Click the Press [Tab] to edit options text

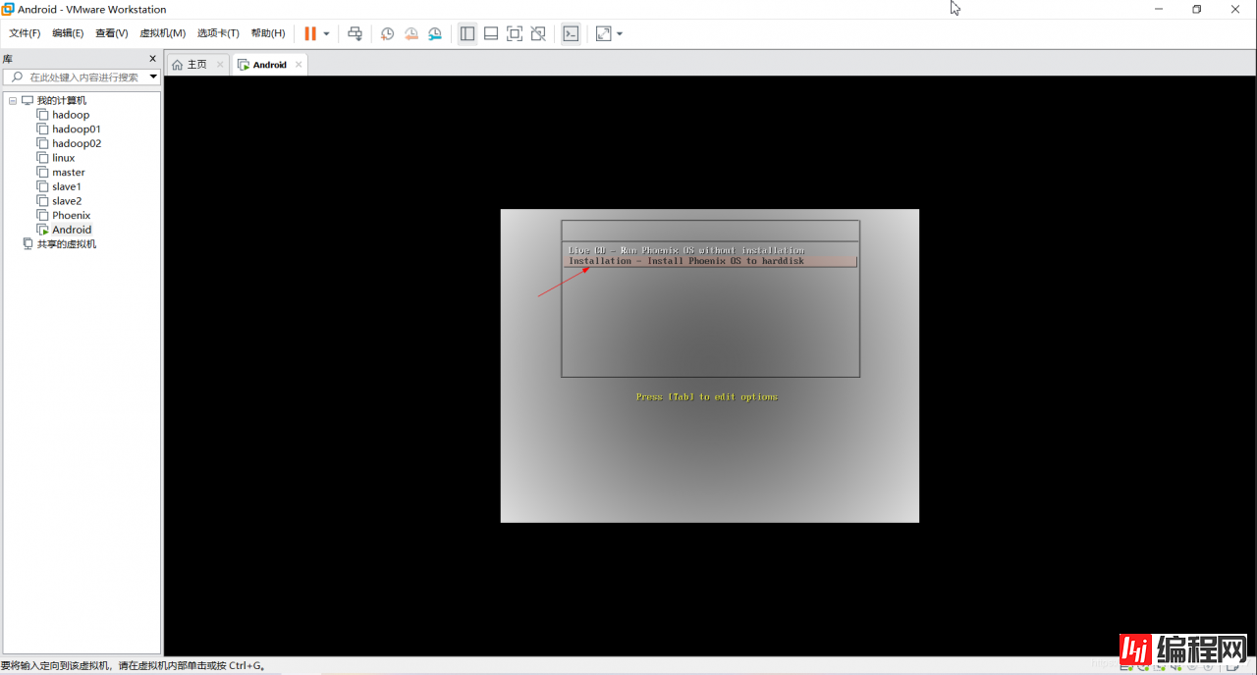point(707,396)
